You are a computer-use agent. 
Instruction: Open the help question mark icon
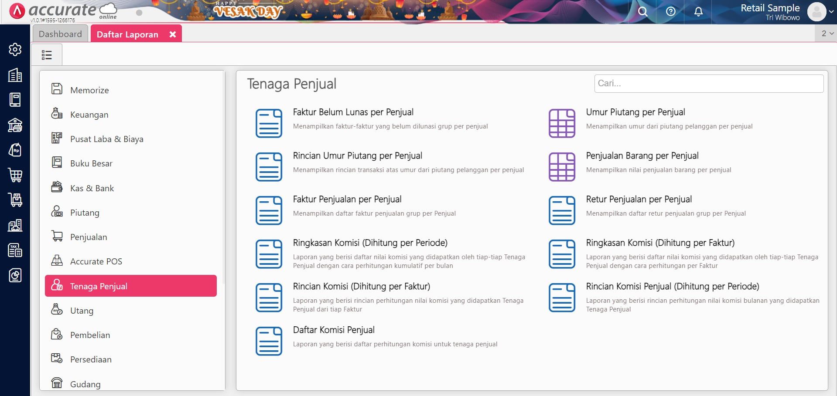click(x=671, y=12)
